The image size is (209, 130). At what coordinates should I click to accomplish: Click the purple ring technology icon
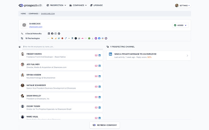click(x=96, y=38)
